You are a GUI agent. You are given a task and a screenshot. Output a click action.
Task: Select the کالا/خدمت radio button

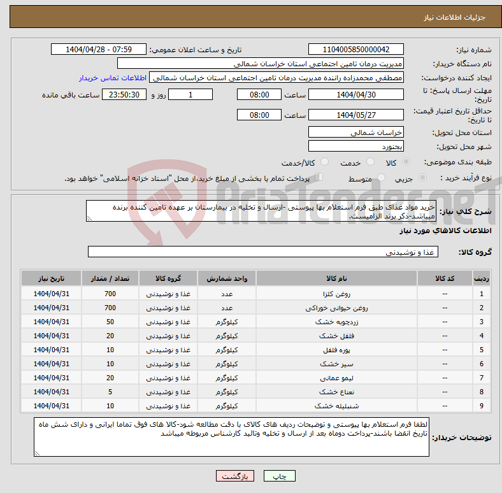point(325,162)
